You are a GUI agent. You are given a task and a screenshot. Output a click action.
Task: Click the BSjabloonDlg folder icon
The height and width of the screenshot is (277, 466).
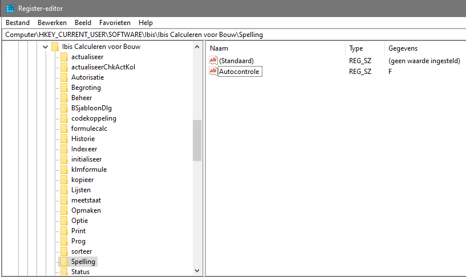pyautogui.click(x=64, y=108)
